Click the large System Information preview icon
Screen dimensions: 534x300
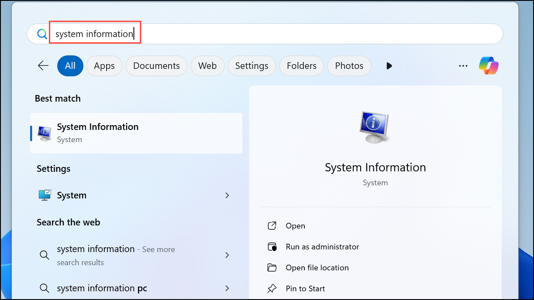375,127
